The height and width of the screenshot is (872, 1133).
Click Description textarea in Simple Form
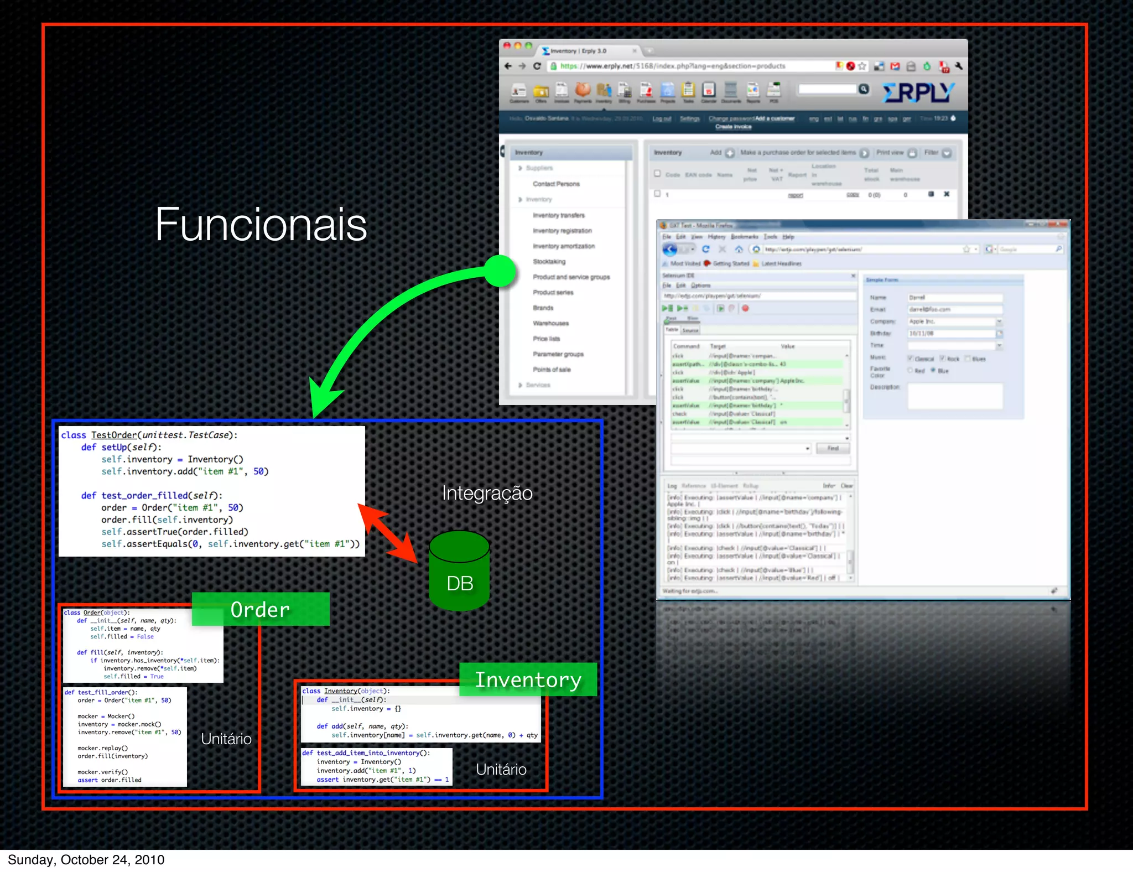point(955,396)
